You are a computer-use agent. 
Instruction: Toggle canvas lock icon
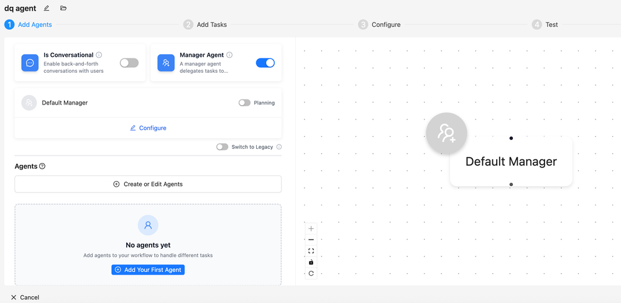311,262
